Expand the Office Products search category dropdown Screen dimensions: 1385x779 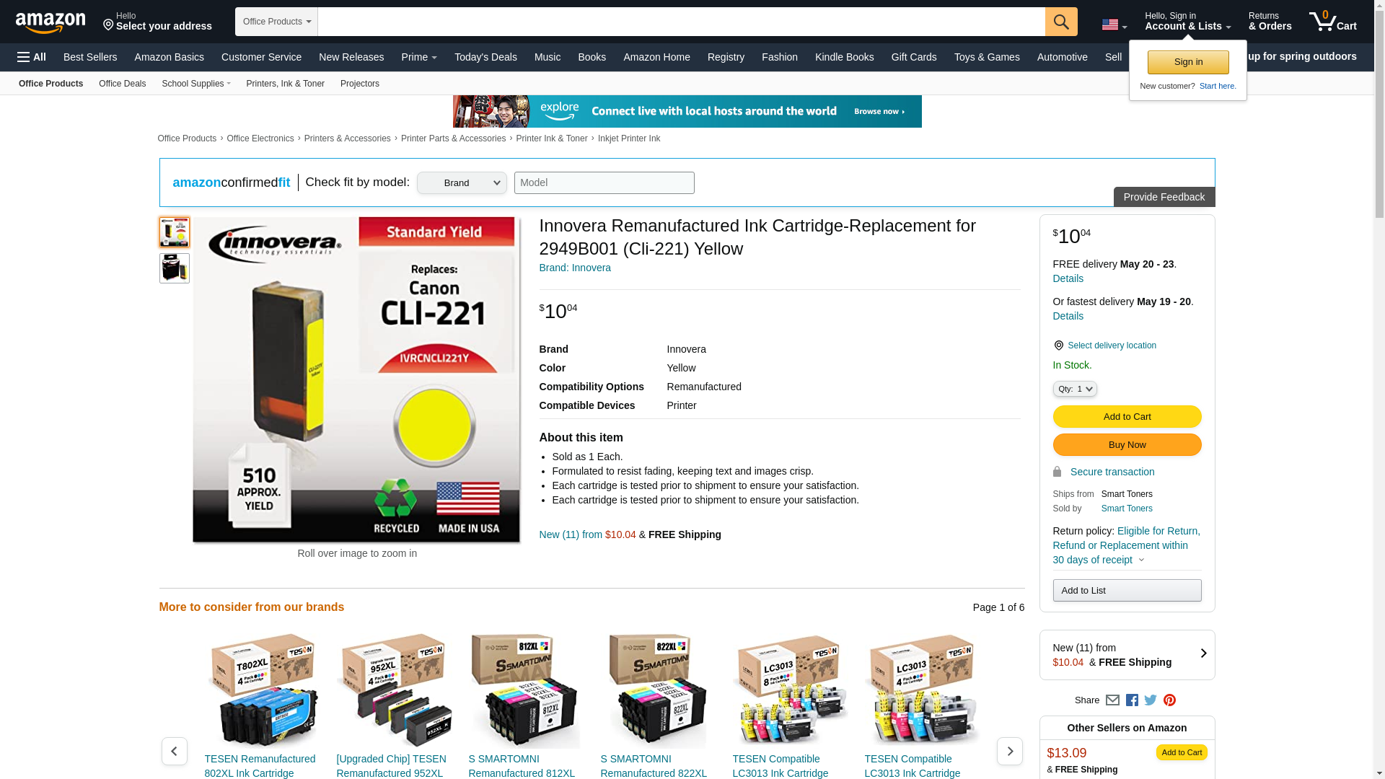tap(276, 22)
